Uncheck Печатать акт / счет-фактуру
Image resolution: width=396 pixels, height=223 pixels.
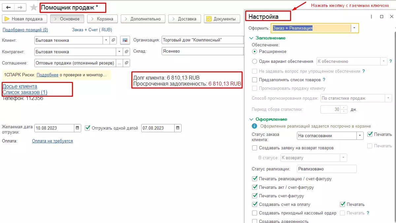pos(254,187)
